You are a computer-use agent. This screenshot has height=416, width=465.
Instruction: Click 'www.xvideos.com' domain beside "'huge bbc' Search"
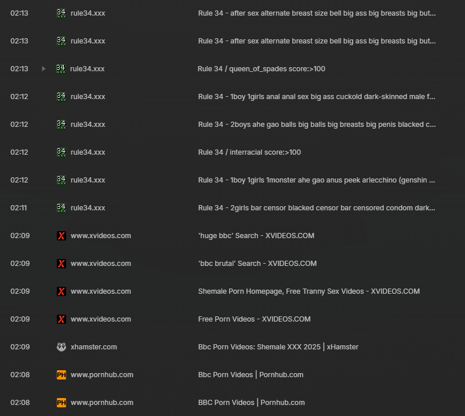coord(101,236)
